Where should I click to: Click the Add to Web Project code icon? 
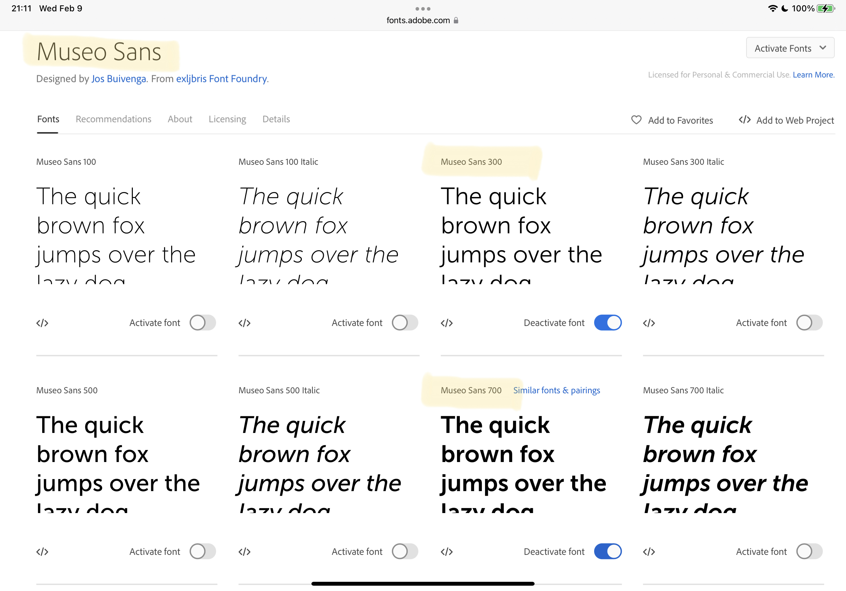pyautogui.click(x=744, y=120)
